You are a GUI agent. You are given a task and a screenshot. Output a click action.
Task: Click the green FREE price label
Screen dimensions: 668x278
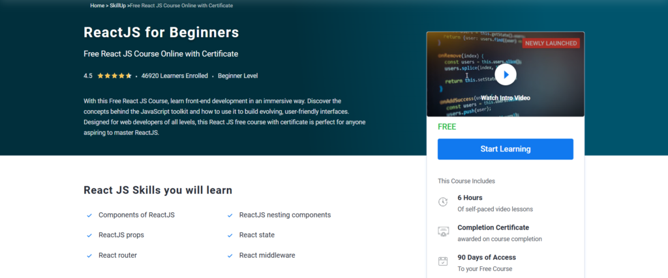point(447,127)
